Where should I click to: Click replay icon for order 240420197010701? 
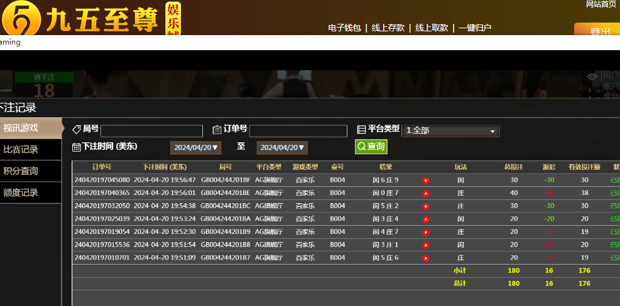pyautogui.click(x=426, y=258)
